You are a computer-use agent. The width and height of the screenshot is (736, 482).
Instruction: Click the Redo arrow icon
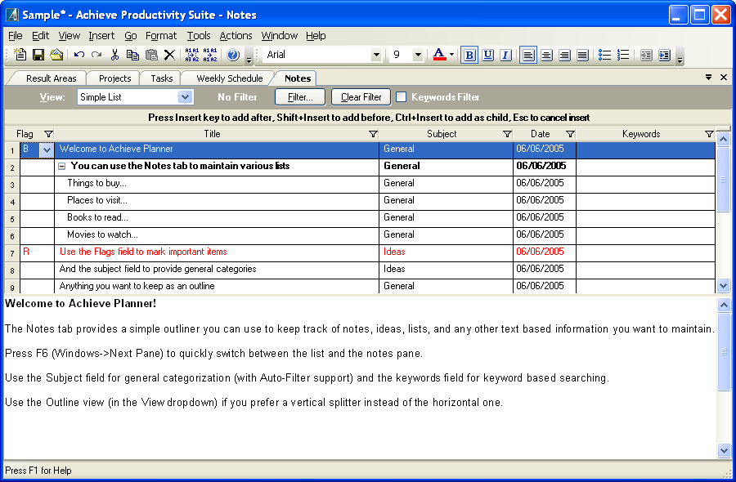(96, 55)
